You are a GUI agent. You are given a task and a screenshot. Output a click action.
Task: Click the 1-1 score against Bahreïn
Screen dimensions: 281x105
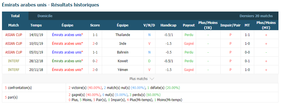tap(95, 52)
